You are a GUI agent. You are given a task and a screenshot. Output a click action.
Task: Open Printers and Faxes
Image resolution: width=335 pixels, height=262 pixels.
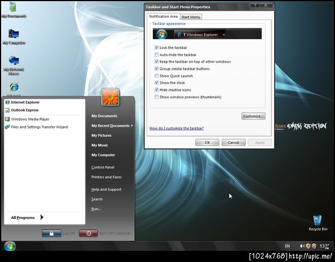click(107, 177)
